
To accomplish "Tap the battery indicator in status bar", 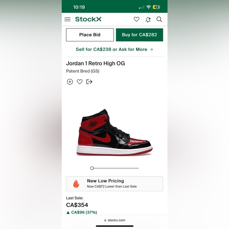I will (x=156, y=7).
